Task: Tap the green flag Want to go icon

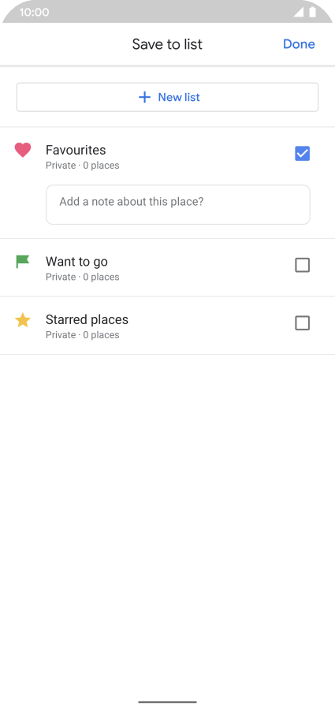Action: pyautogui.click(x=23, y=262)
